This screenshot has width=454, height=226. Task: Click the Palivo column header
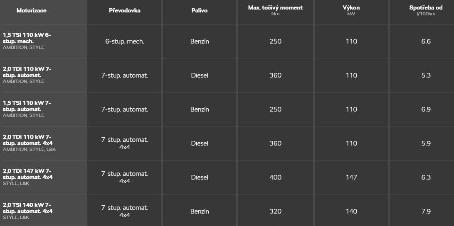click(200, 11)
